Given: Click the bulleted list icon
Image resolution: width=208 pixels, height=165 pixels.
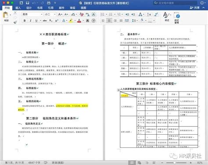Looking at the screenshot, I should click(102, 14).
